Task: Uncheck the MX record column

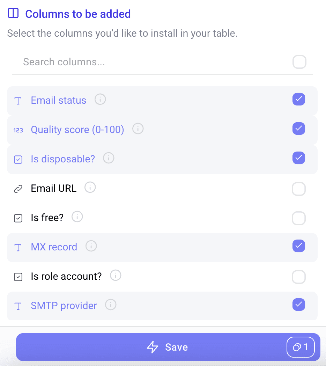Action: pyautogui.click(x=299, y=246)
